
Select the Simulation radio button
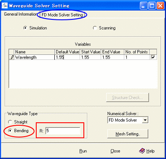(25, 28)
